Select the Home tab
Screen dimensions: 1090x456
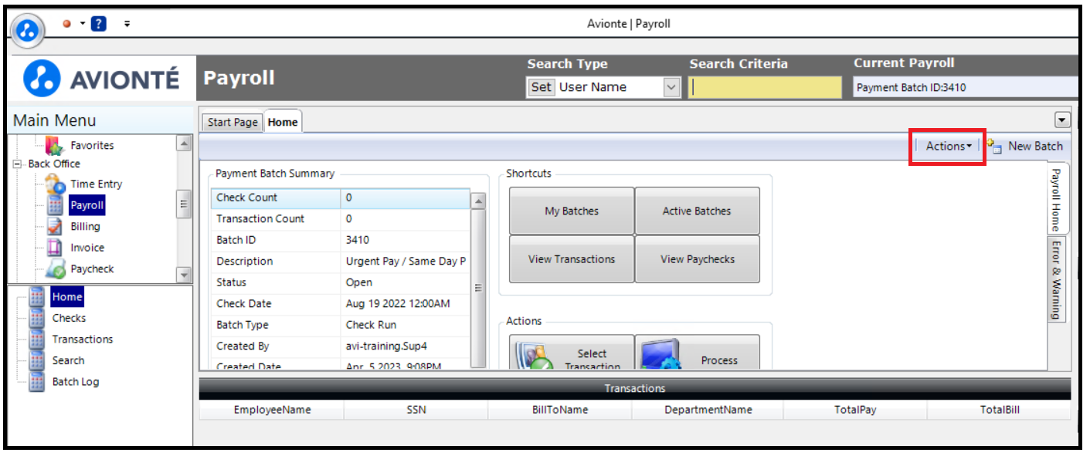point(283,122)
